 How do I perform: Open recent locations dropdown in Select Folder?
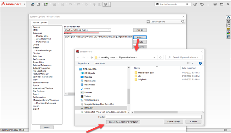(88, 57)
